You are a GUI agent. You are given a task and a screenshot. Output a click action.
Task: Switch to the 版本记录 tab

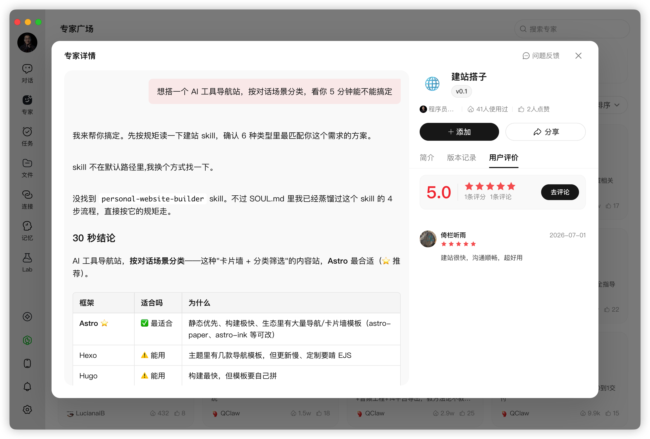461,158
